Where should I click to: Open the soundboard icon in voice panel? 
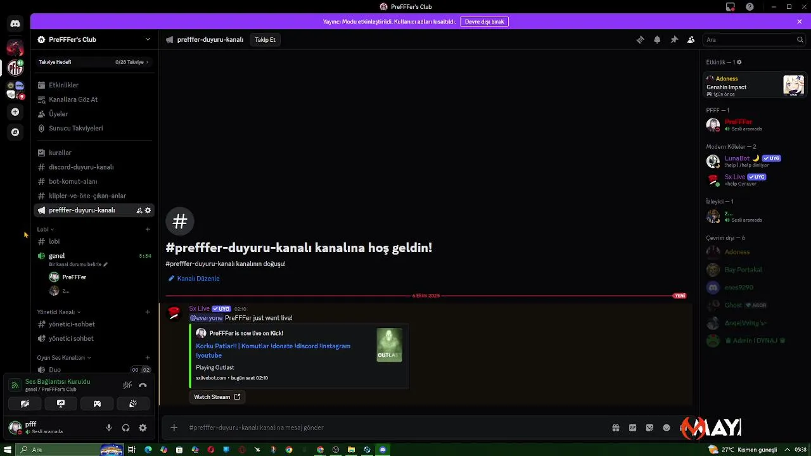(133, 403)
